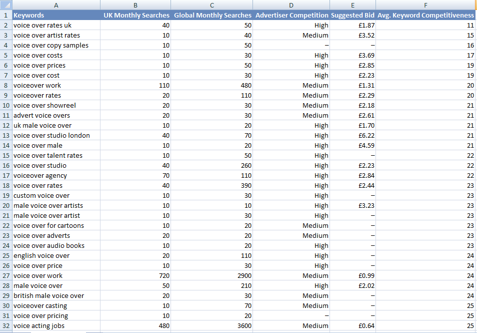Click the Select All corner button

(6, 5)
